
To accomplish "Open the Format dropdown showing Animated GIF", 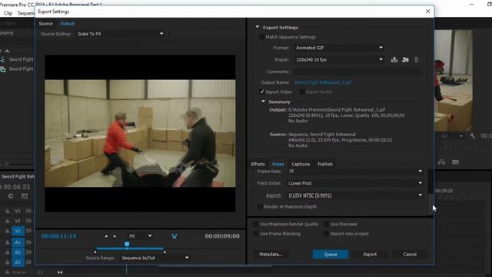I will [x=339, y=48].
